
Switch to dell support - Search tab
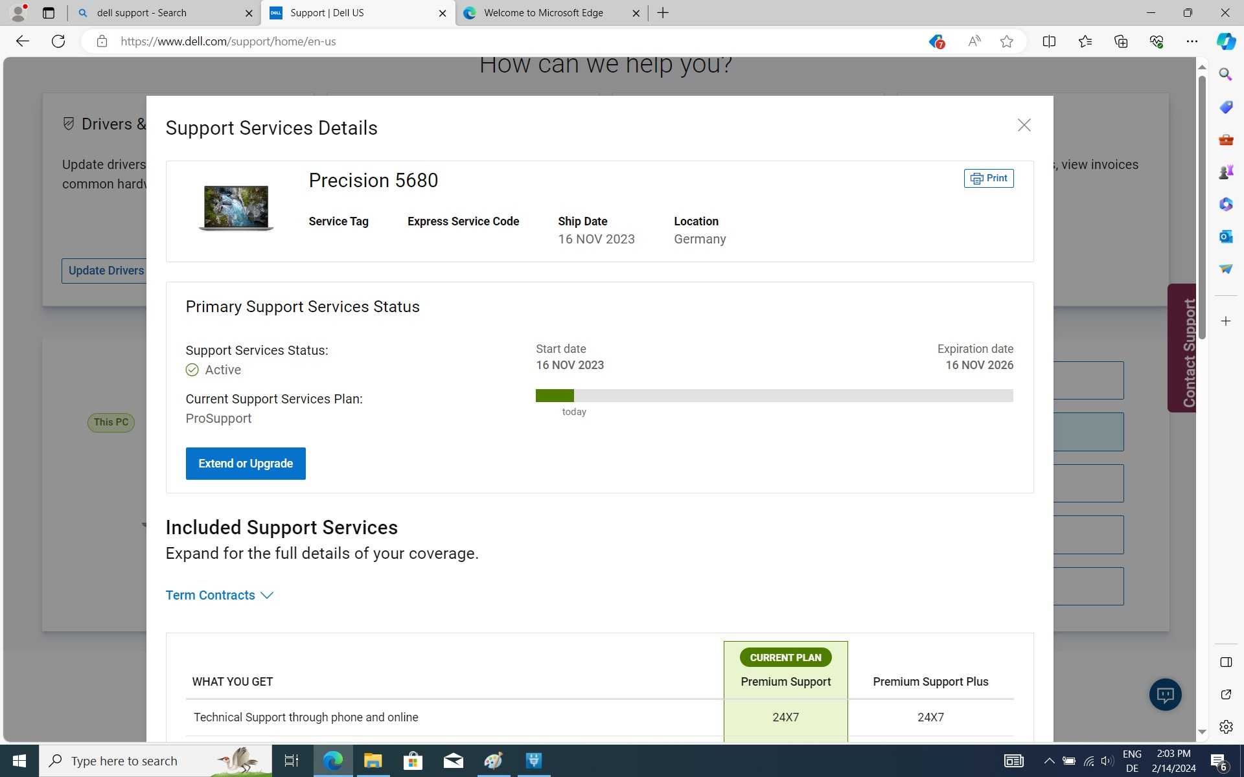click(x=164, y=13)
